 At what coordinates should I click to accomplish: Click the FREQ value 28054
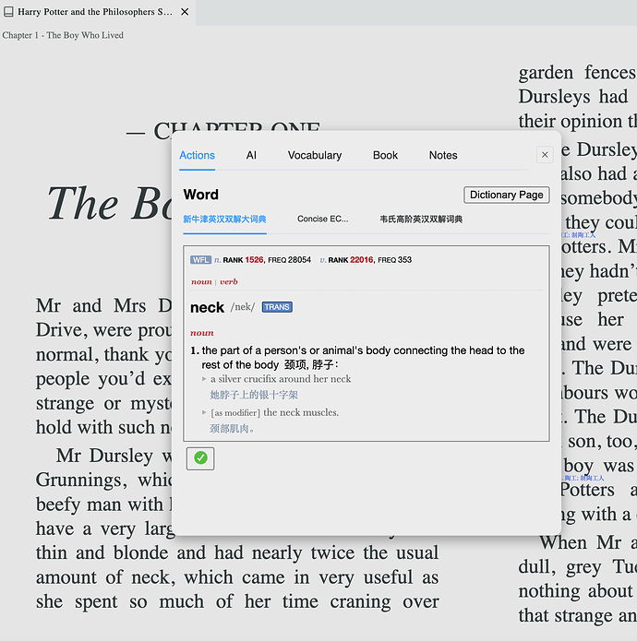[299, 260]
